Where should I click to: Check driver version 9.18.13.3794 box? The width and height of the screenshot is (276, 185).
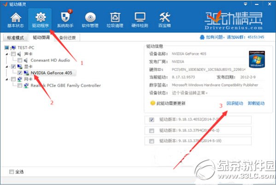(x=152, y=131)
